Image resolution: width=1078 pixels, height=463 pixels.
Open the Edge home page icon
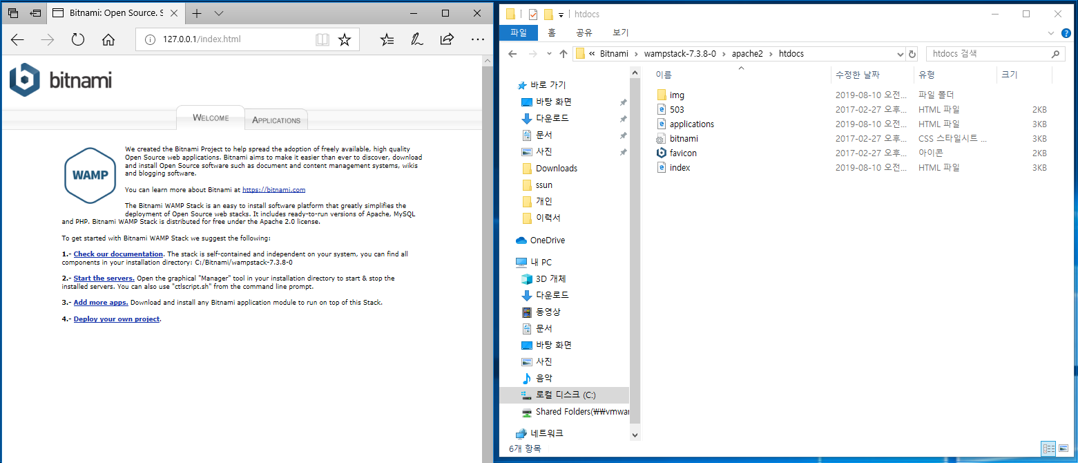[108, 39]
